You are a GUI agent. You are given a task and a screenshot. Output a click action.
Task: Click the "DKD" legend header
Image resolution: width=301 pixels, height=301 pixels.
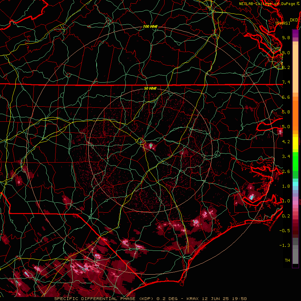pyautogui.click(x=294, y=20)
